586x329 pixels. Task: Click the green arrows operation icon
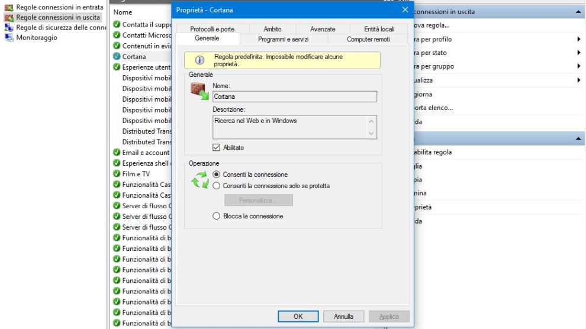click(200, 180)
